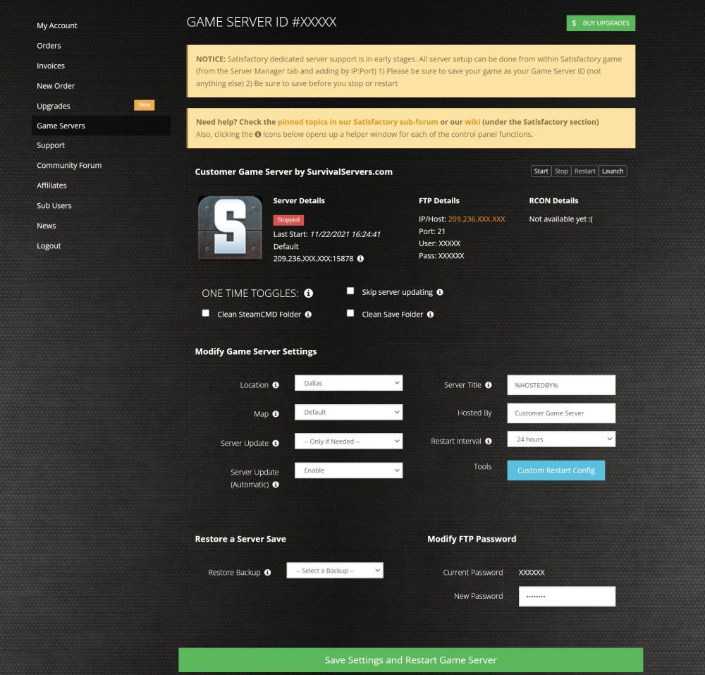
Task: Open the Location dropdown set to Dallas
Action: pyautogui.click(x=348, y=383)
